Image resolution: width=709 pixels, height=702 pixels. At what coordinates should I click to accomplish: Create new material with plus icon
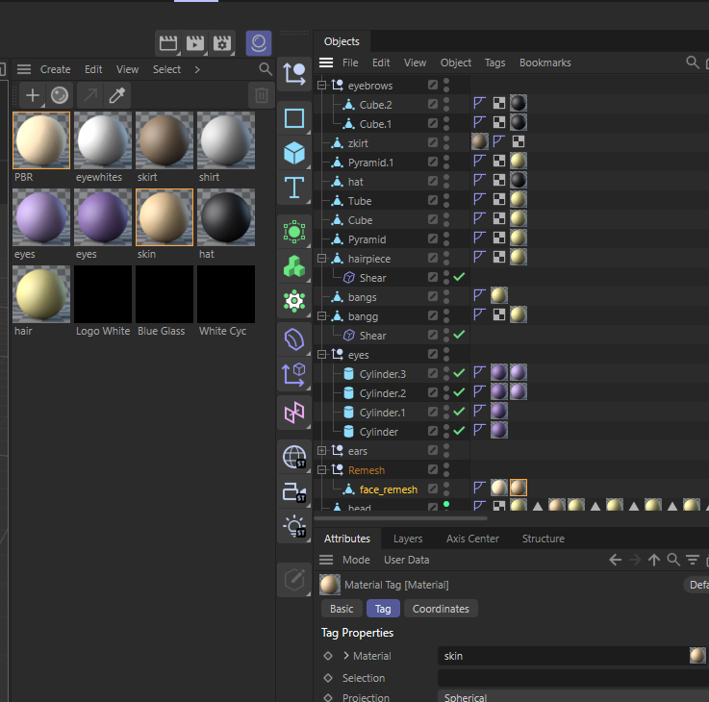tap(33, 95)
